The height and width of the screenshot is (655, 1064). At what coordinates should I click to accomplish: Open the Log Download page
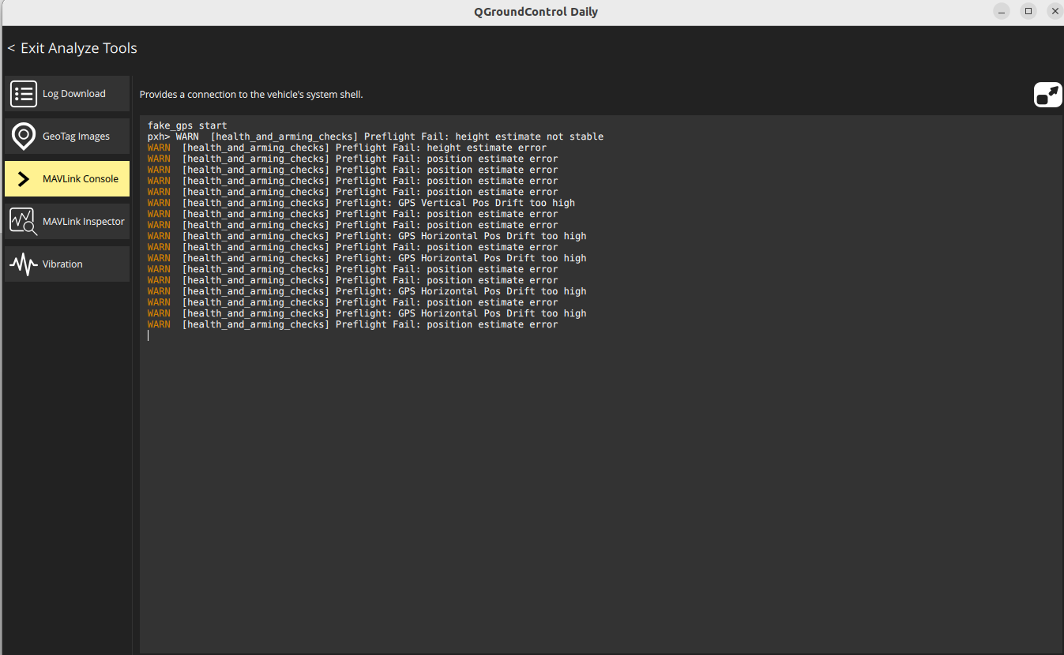pos(73,94)
